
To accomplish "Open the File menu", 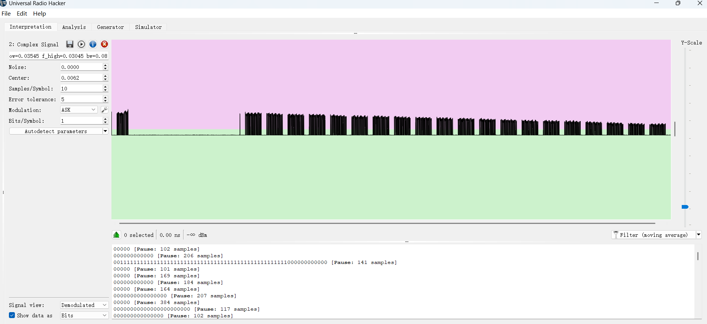I will [6, 14].
